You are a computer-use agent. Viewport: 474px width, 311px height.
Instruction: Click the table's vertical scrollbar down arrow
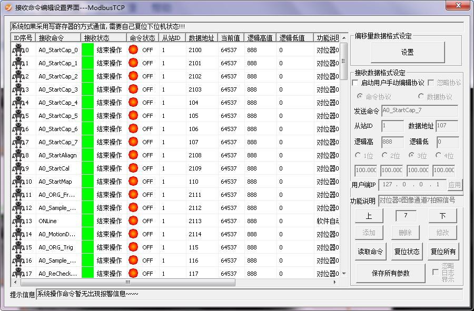tap(344, 274)
